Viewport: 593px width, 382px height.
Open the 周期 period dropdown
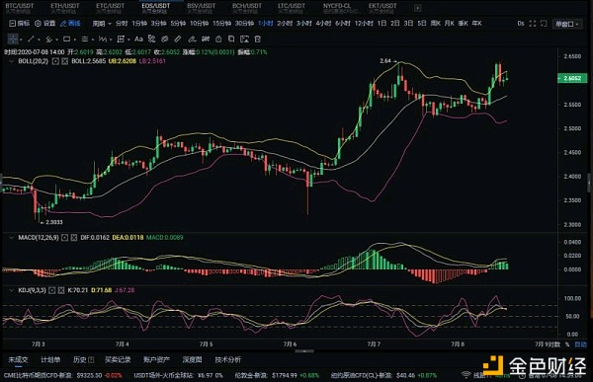(x=102, y=24)
